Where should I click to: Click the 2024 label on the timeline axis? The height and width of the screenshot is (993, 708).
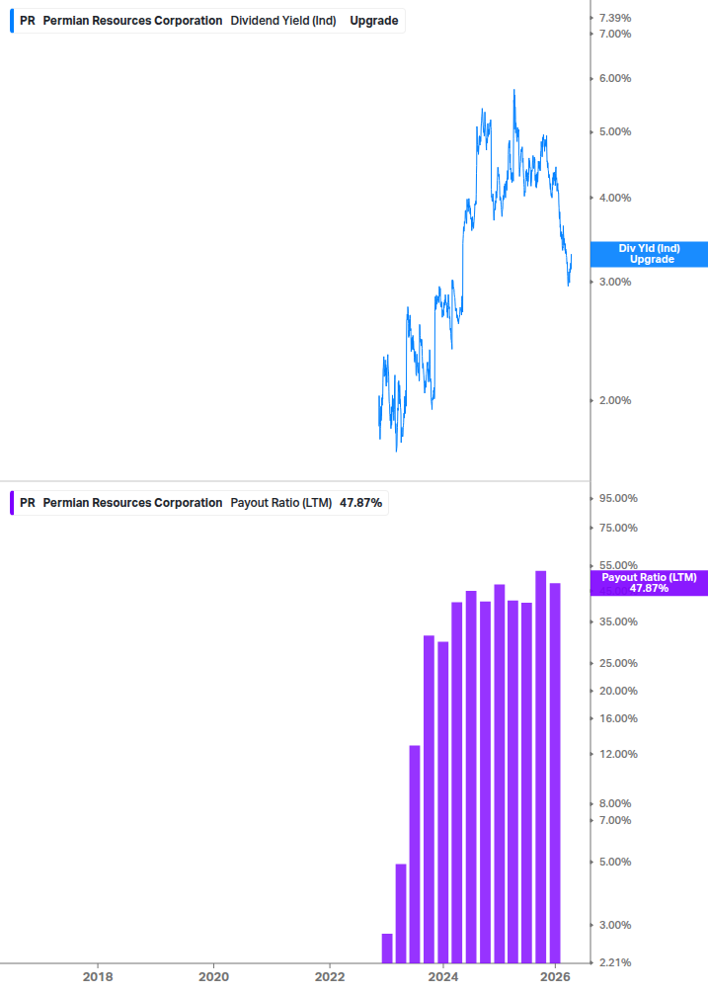tap(444, 975)
